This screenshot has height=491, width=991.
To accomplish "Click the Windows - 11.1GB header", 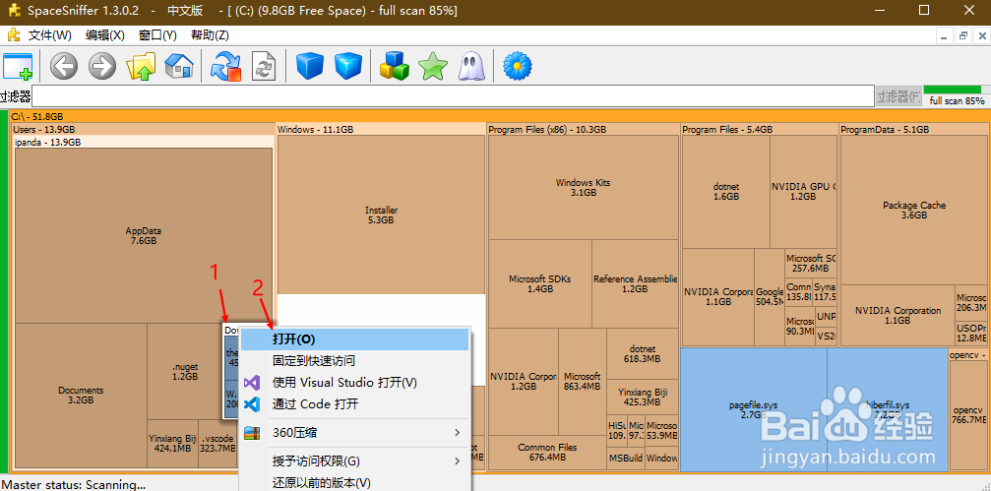I will [381, 130].
